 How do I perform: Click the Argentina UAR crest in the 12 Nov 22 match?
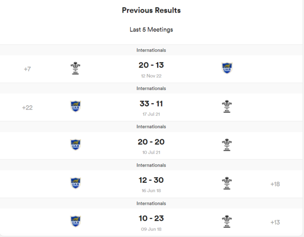[227, 68]
